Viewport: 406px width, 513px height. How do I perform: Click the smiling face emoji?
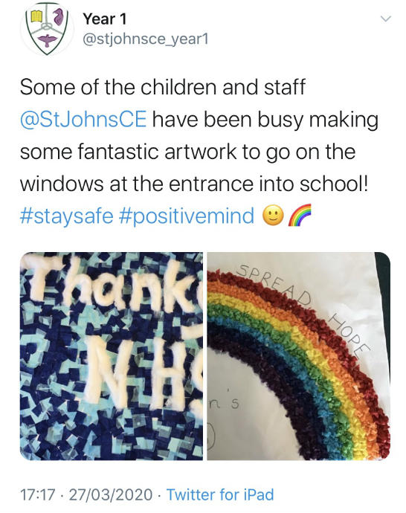tap(274, 216)
